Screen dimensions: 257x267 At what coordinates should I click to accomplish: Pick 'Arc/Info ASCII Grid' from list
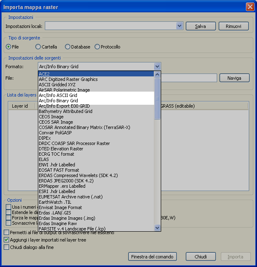[58, 95]
